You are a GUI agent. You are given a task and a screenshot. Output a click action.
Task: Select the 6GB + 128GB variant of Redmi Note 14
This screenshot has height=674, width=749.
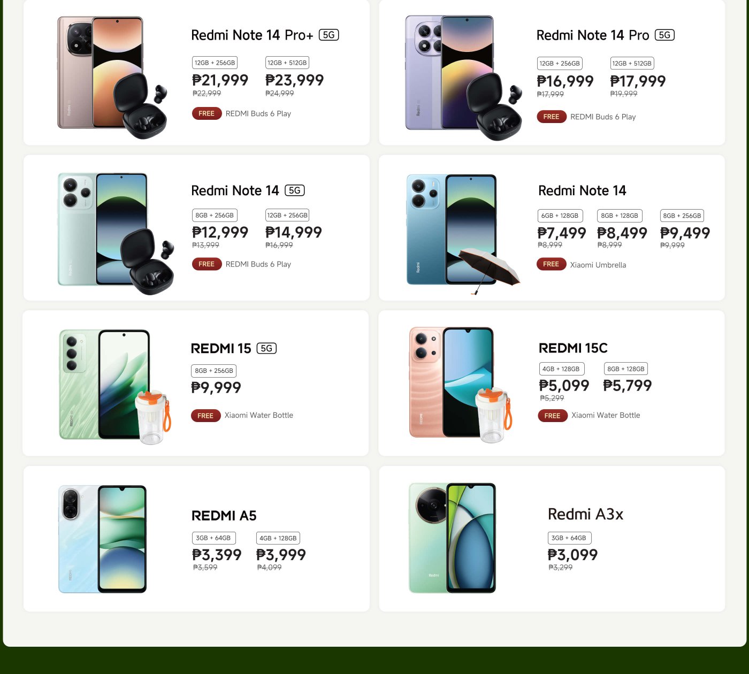point(560,216)
